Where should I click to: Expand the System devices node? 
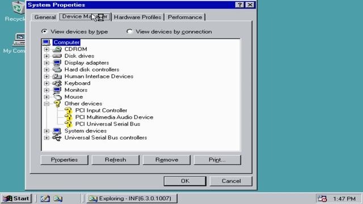point(47,131)
